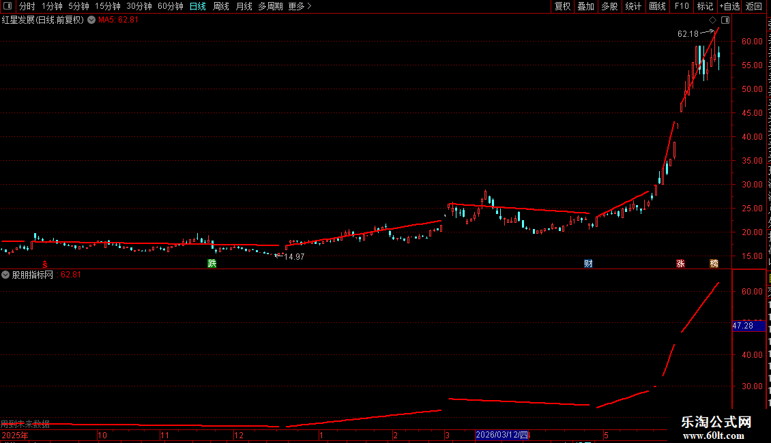Image resolution: width=771 pixels, height=443 pixels.
Task: Open the 复权 adjustment menu
Action: 562,6
